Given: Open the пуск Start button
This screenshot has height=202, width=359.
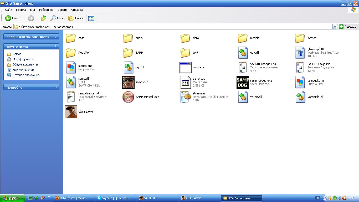Looking at the screenshot, I should click(13, 198).
